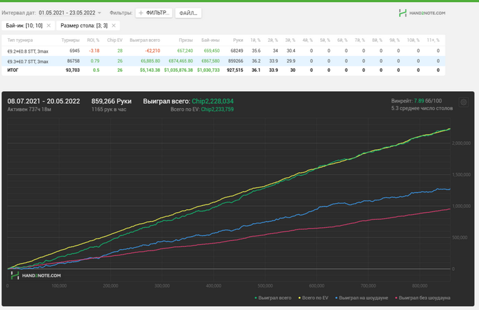Sort by the Турниры column header
The width and height of the screenshot is (479, 310).
pyautogui.click(x=70, y=40)
